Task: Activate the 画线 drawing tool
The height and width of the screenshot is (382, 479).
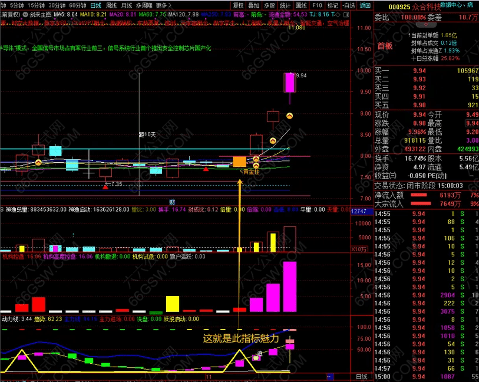Action: click(301, 5)
